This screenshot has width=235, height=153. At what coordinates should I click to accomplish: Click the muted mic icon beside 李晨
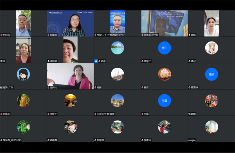(143, 114)
